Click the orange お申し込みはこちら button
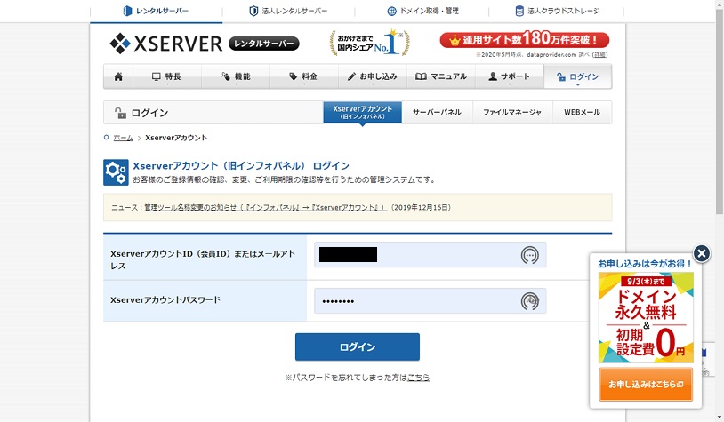This screenshot has height=422, width=724. (x=646, y=384)
